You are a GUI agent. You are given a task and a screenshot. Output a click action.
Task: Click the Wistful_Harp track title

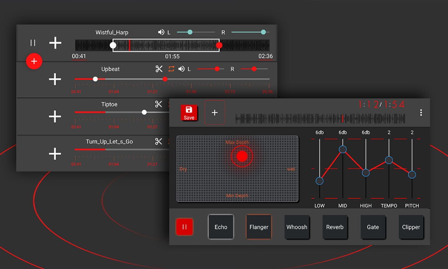tap(112, 33)
